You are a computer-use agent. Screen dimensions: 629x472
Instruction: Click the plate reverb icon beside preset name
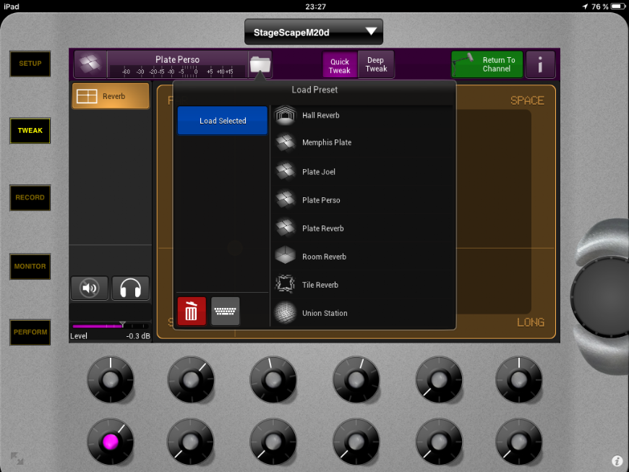[x=90, y=64]
